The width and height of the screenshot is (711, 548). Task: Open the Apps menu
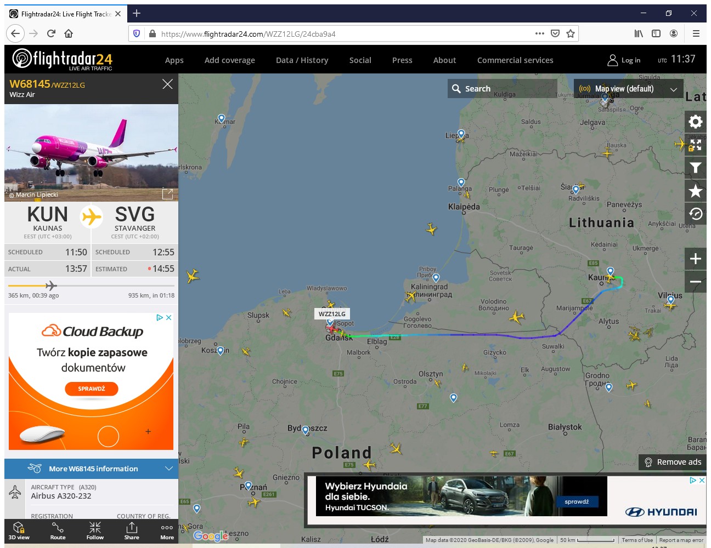pos(174,60)
